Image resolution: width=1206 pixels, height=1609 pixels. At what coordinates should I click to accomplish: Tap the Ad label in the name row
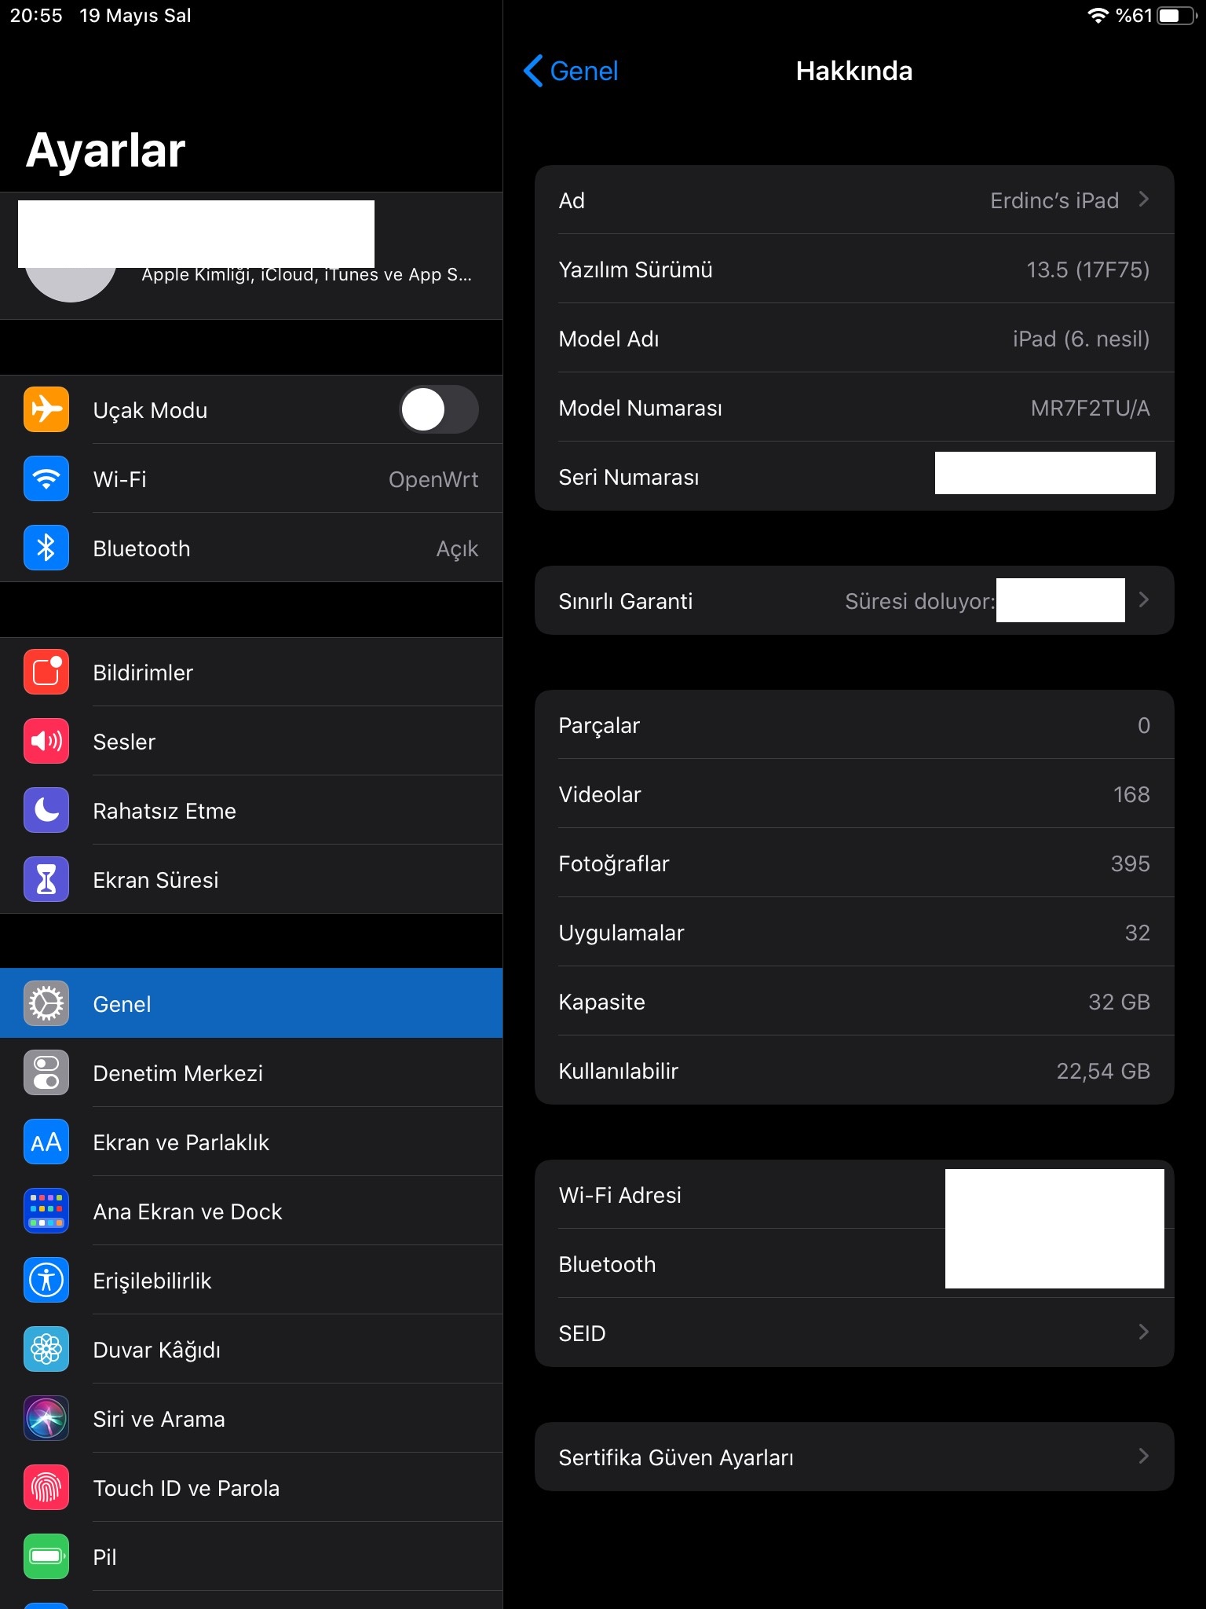point(572,200)
